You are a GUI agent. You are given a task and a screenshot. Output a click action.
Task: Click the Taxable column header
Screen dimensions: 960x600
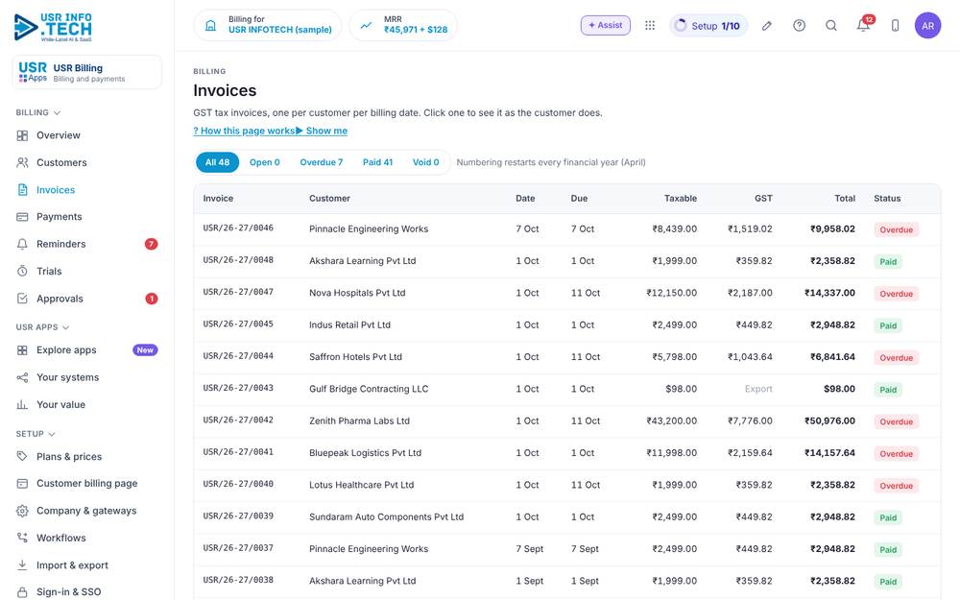click(681, 199)
